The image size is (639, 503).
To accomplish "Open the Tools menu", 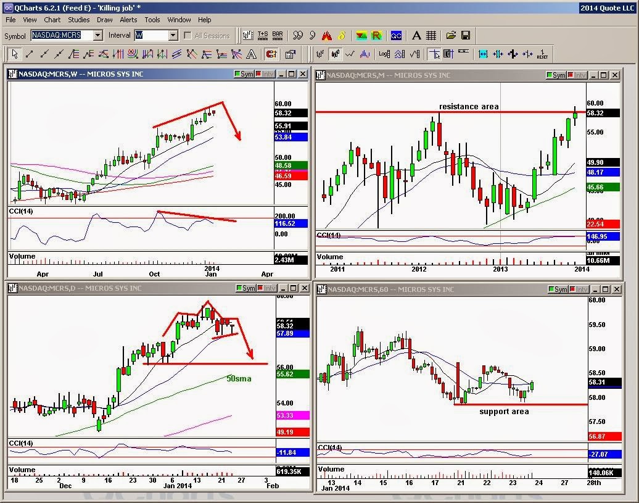I will (x=152, y=20).
